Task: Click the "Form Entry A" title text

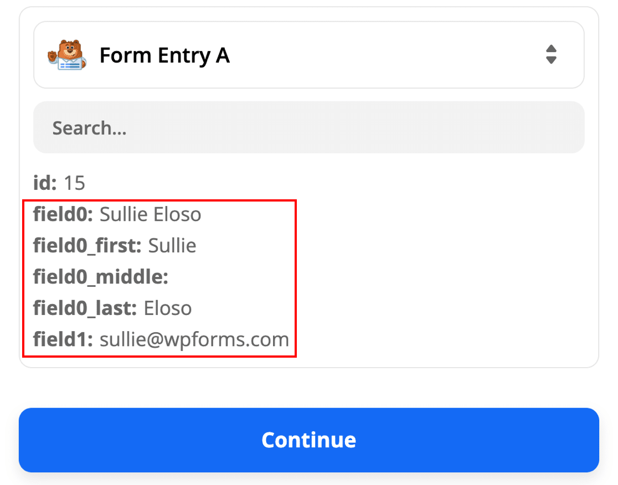Action: click(x=164, y=55)
